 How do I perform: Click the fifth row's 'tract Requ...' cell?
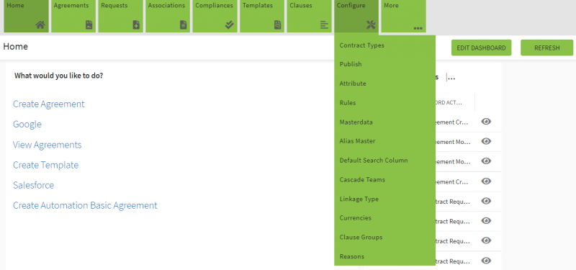tap(453, 202)
